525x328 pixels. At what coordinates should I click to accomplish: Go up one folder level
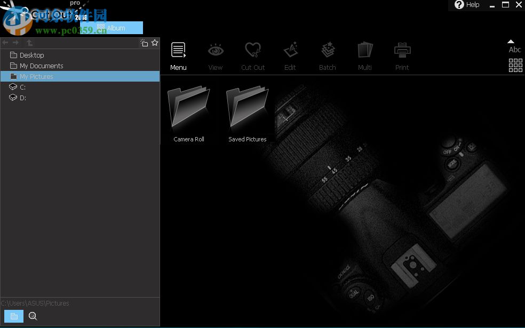click(x=29, y=43)
